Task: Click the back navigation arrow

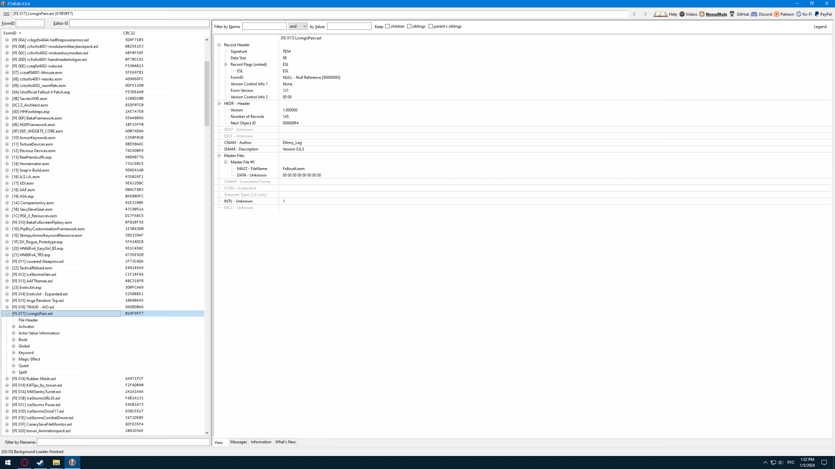Action: tap(635, 14)
